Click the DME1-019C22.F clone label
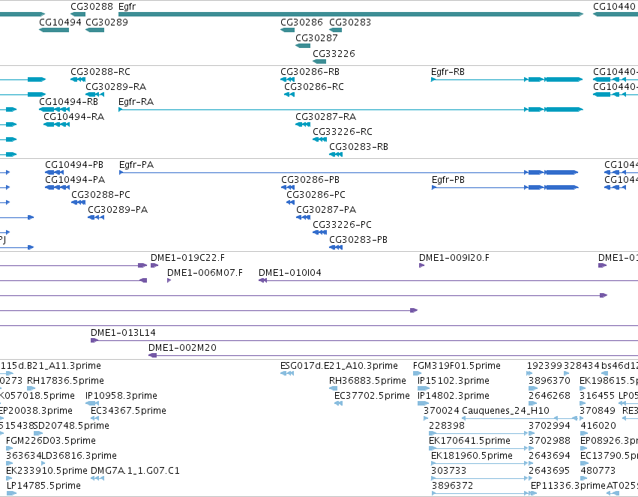638x497 pixels. (x=187, y=258)
